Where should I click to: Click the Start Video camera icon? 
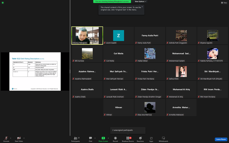pos(19,138)
